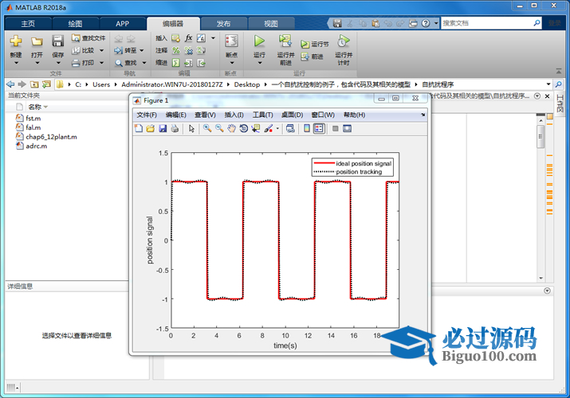This screenshot has width=570, height=398.
Task: Toggle the Zoom Out tool in Figure 1
Action: [x=219, y=128]
